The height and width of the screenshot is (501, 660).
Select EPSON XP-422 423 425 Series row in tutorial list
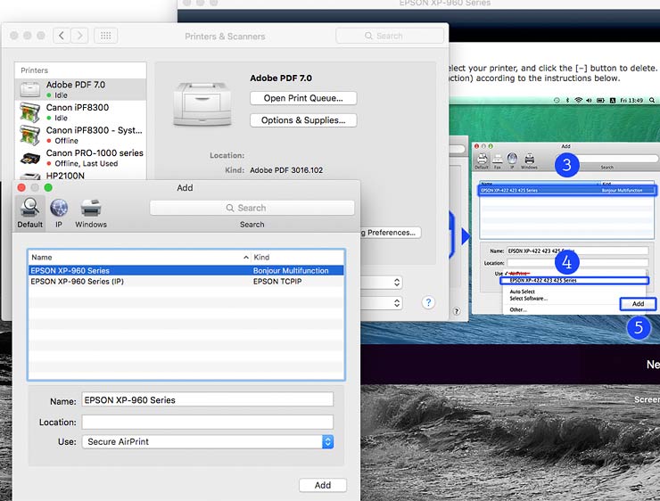click(567, 191)
